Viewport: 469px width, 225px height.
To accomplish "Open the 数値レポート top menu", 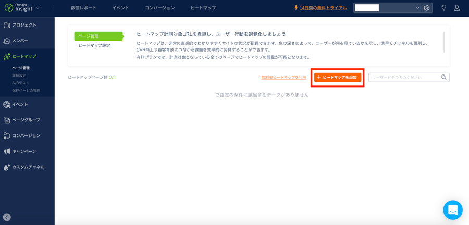I will click(83, 8).
